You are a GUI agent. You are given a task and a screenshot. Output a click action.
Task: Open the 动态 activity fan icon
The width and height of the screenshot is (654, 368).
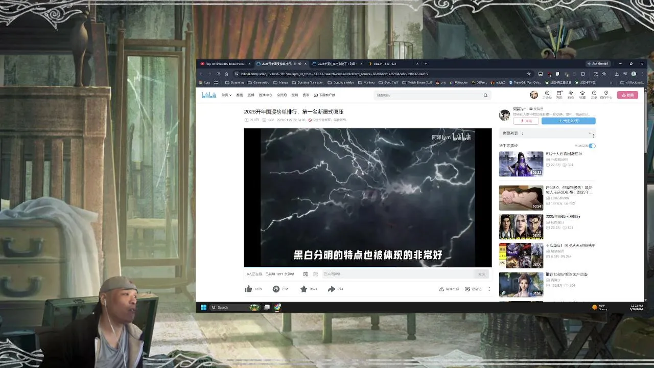click(571, 95)
